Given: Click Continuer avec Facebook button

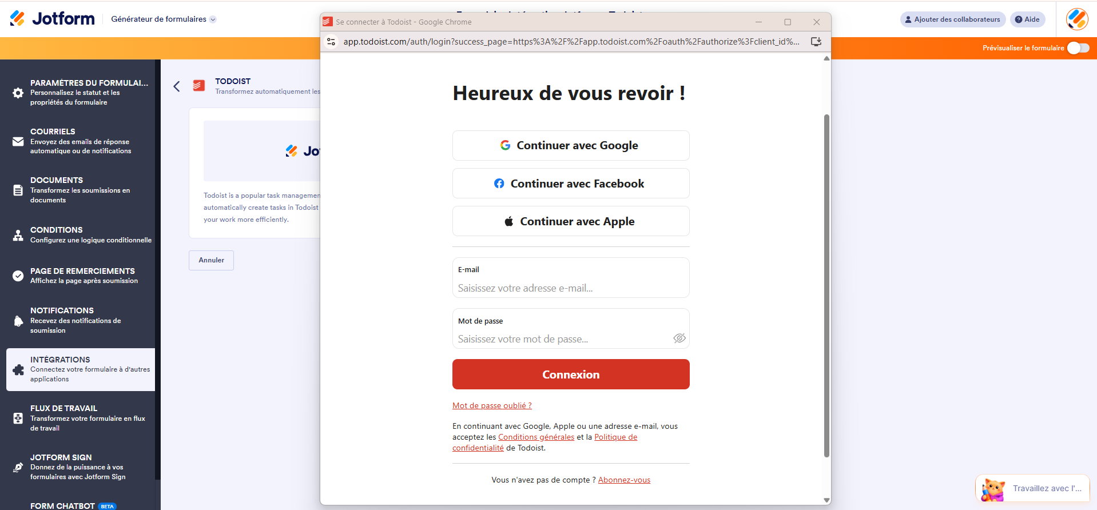Looking at the screenshot, I should [x=571, y=183].
